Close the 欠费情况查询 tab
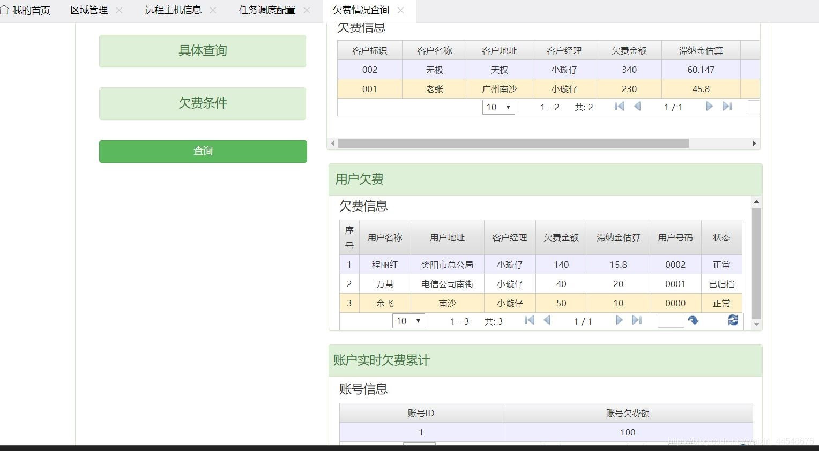Image resolution: width=819 pixels, height=451 pixels. [x=400, y=10]
